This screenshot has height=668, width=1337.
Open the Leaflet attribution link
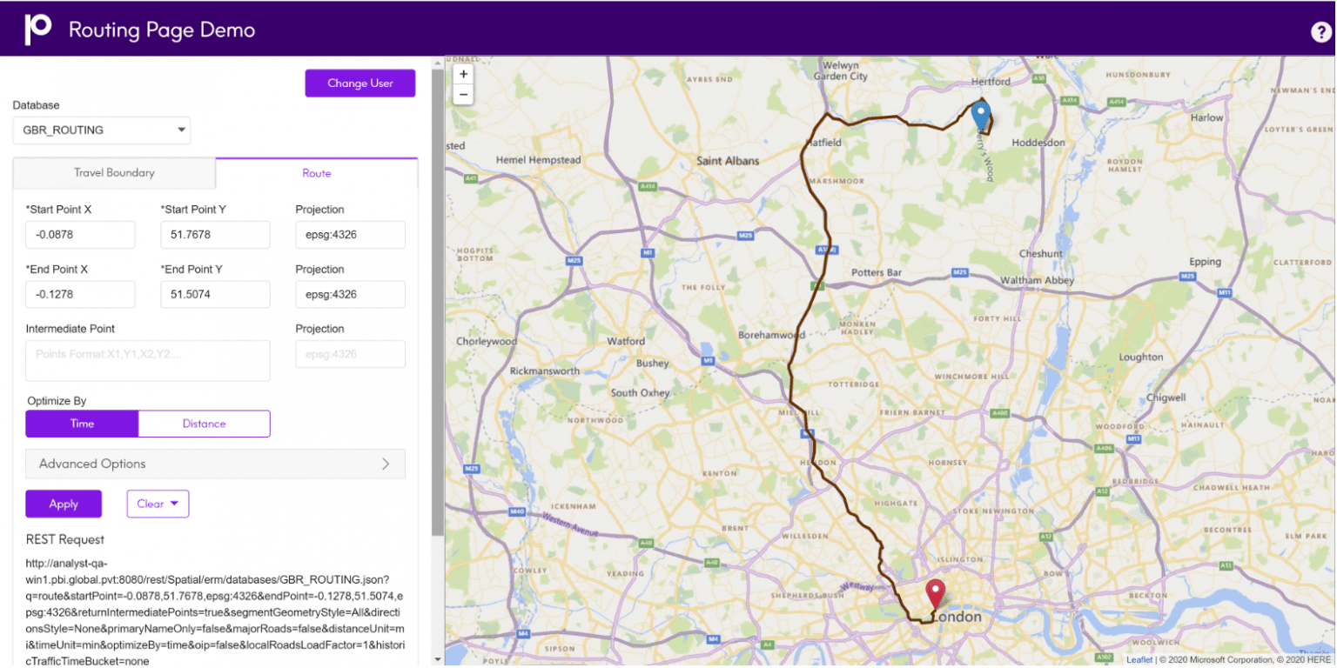[1139, 659]
